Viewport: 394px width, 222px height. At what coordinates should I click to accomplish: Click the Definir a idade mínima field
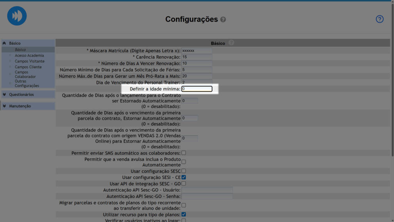(x=197, y=89)
